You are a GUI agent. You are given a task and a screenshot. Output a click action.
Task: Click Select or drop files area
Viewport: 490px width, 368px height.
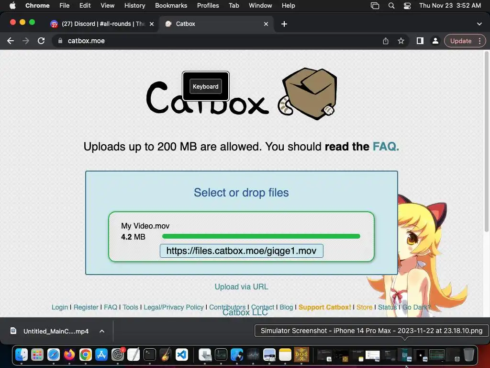pyautogui.click(x=241, y=193)
